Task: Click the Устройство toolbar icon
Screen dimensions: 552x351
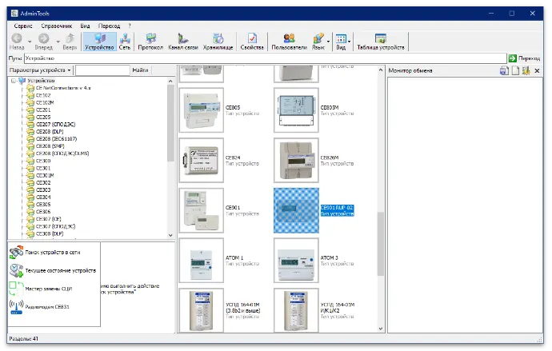Action: 99,41
